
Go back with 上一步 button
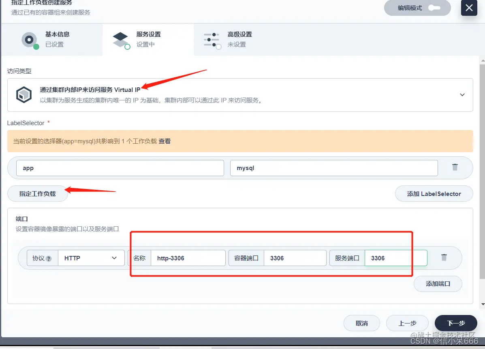[407, 323]
